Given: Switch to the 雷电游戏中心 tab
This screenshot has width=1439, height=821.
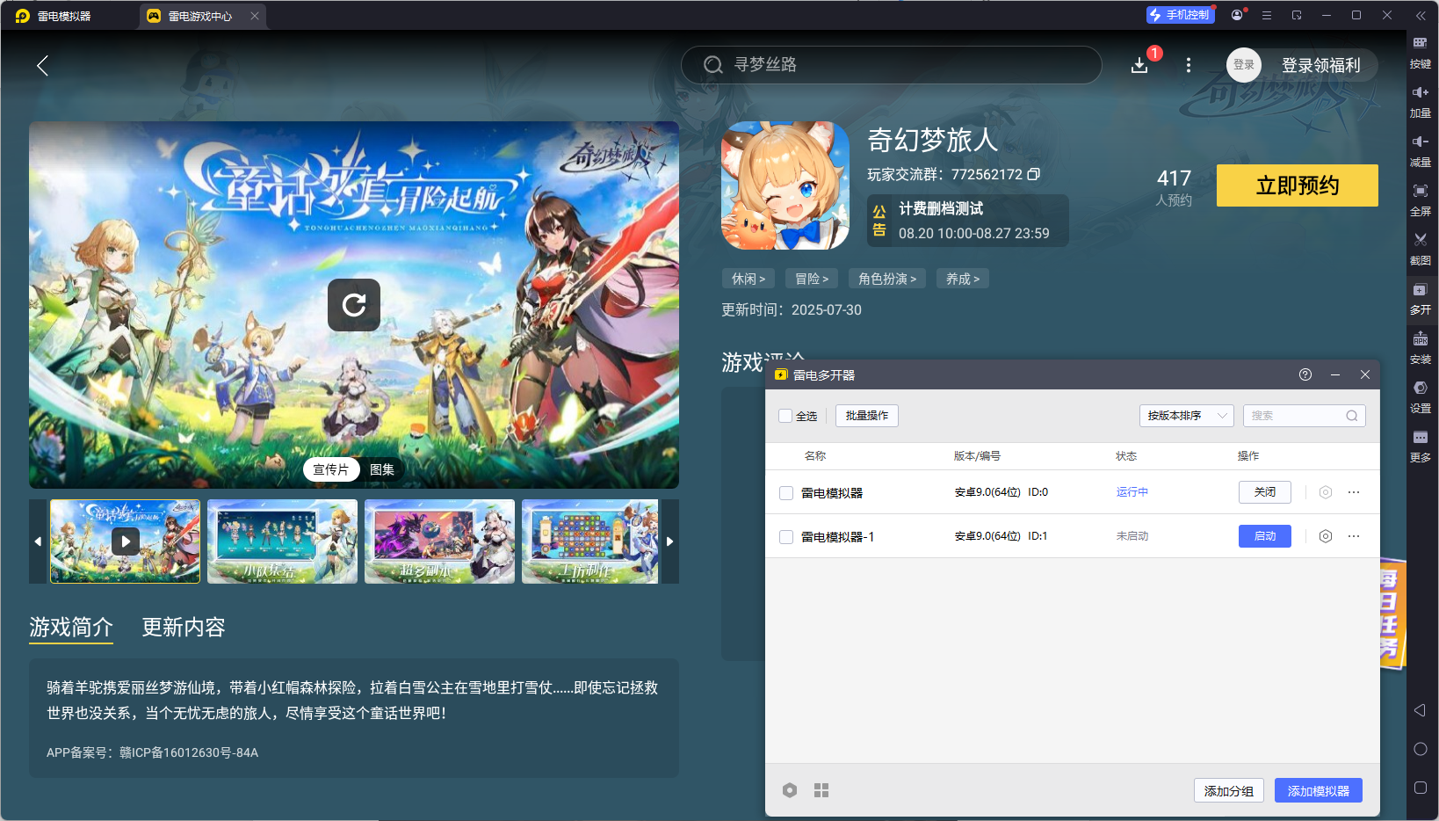Looking at the screenshot, I should click(202, 16).
